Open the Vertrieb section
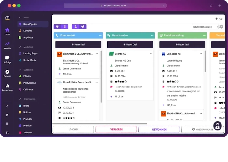Image resolution: width=228 pixels, height=162 pixels. click(7, 46)
